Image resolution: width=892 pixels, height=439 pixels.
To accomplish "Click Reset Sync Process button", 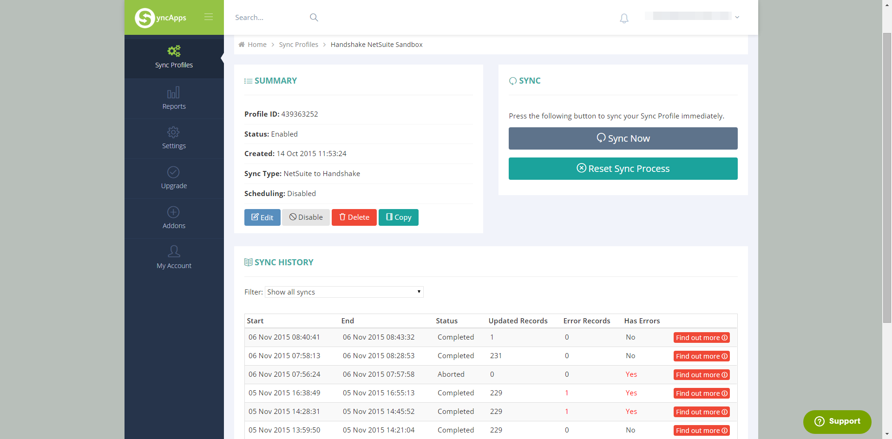I will pos(623,169).
